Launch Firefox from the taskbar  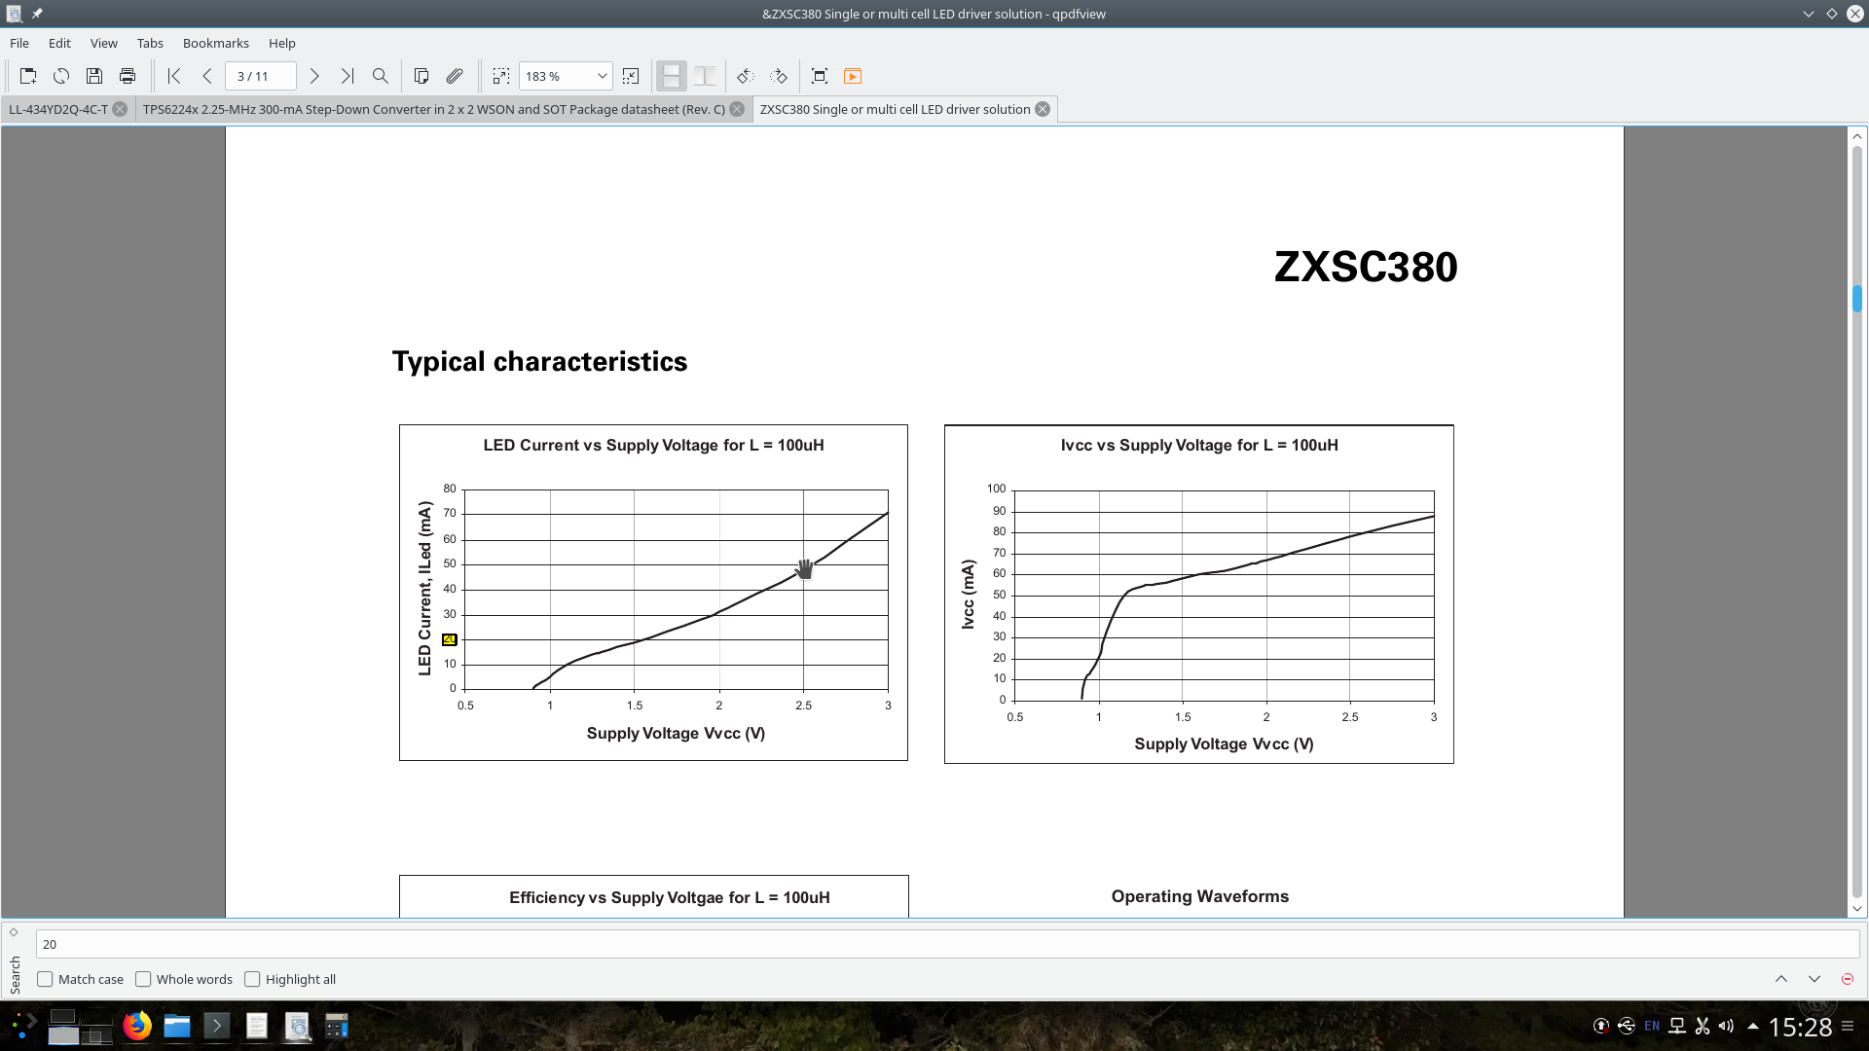point(137,1026)
